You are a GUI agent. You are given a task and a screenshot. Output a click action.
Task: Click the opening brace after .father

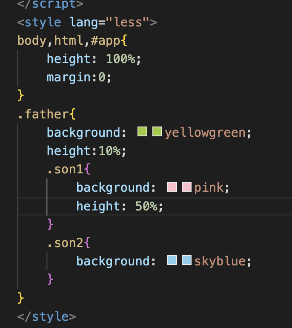72,114
